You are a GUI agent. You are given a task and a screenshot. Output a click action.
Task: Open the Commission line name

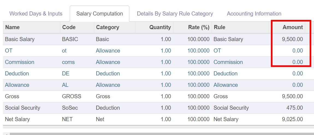point(20,62)
